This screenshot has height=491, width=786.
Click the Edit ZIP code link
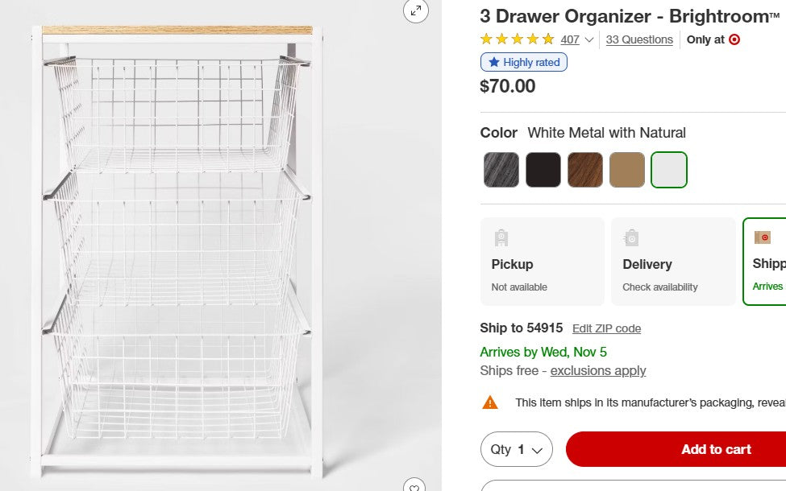[606, 328]
